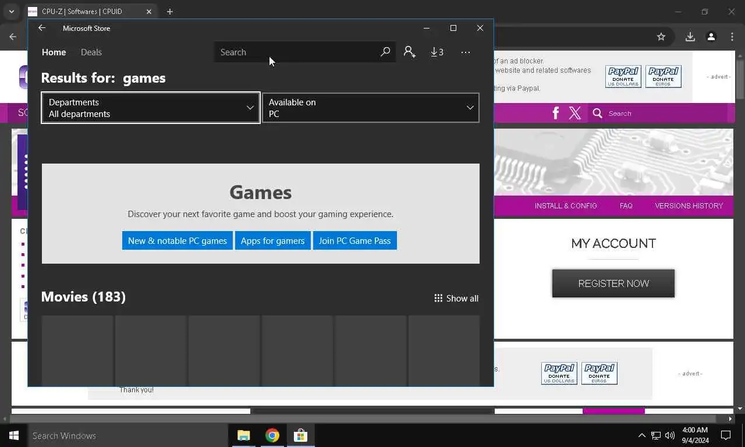Click bottom PayPal Donate US Dollars button
Image resolution: width=745 pixels, height=447 pixels.
[559, 373]
